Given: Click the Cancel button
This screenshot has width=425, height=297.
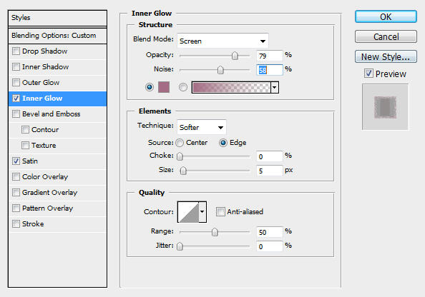Looking at the screenshot, I should pyautogui.click(x=386, y=36).
